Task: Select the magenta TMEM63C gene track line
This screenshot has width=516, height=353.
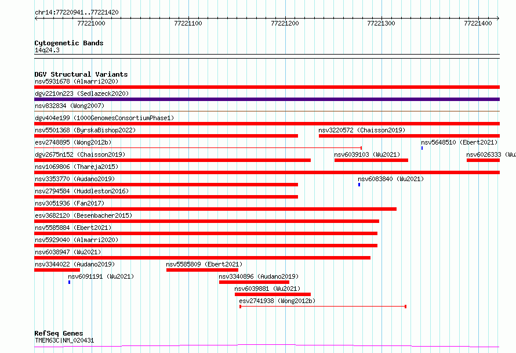Action: 267,346
